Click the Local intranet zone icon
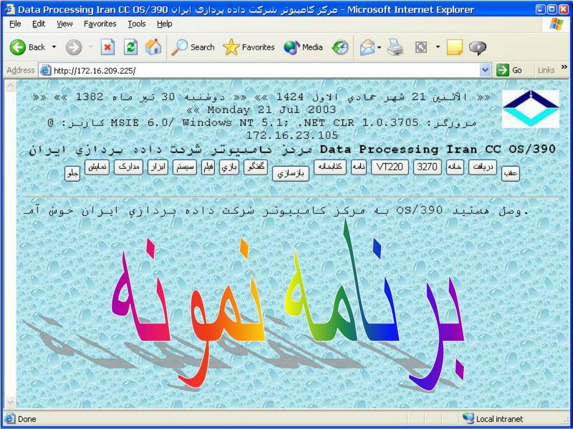 click(468, 418)
